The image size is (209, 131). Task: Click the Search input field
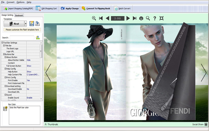coord(22,38)
